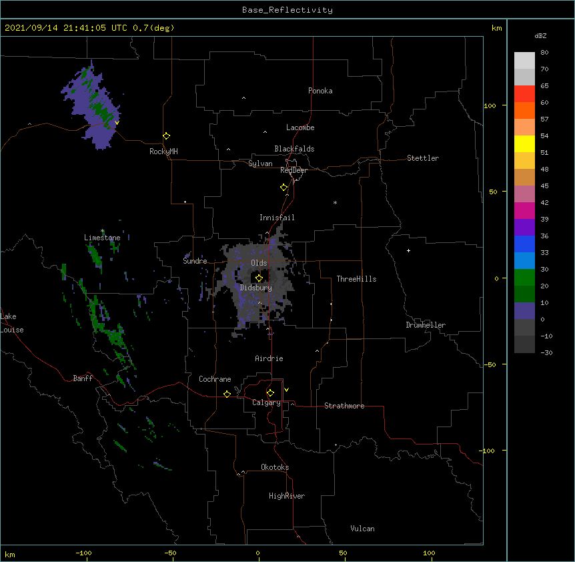Click the Olds label

click(259, 263)
